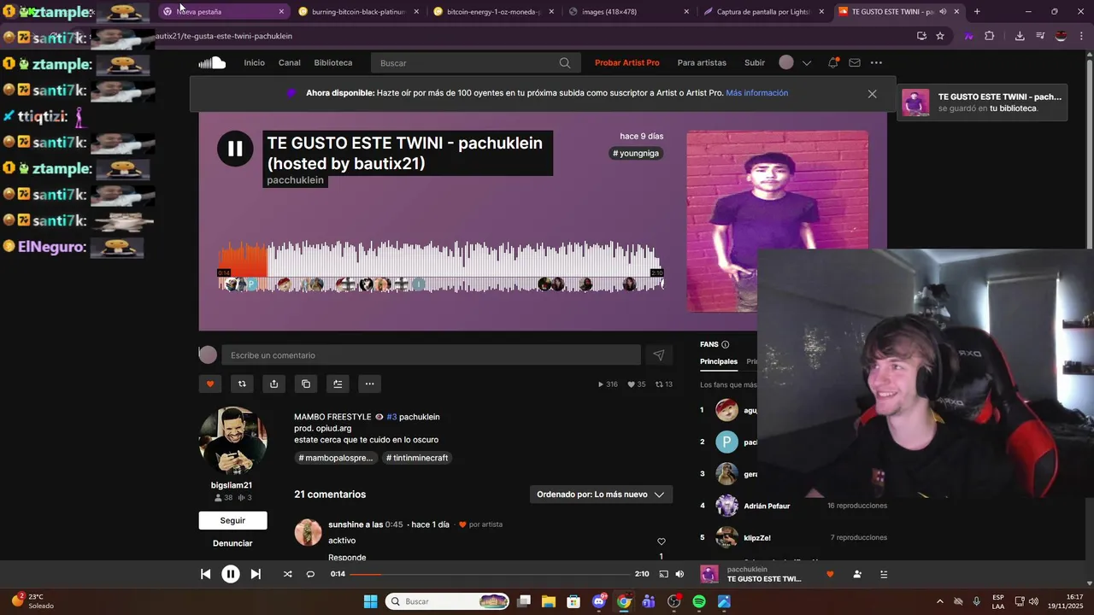
Task: Open the three-dots settings menu in header
Action: coord(876,62)
